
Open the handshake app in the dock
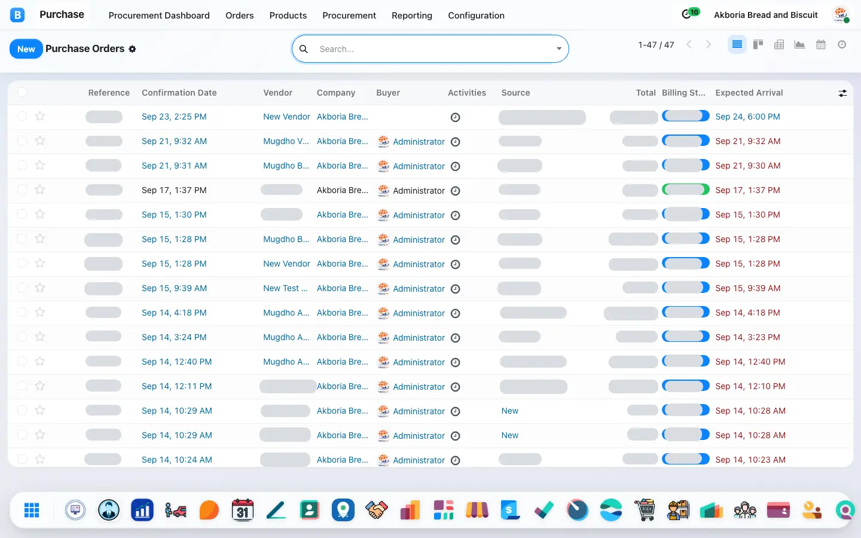tap(377, 510)
